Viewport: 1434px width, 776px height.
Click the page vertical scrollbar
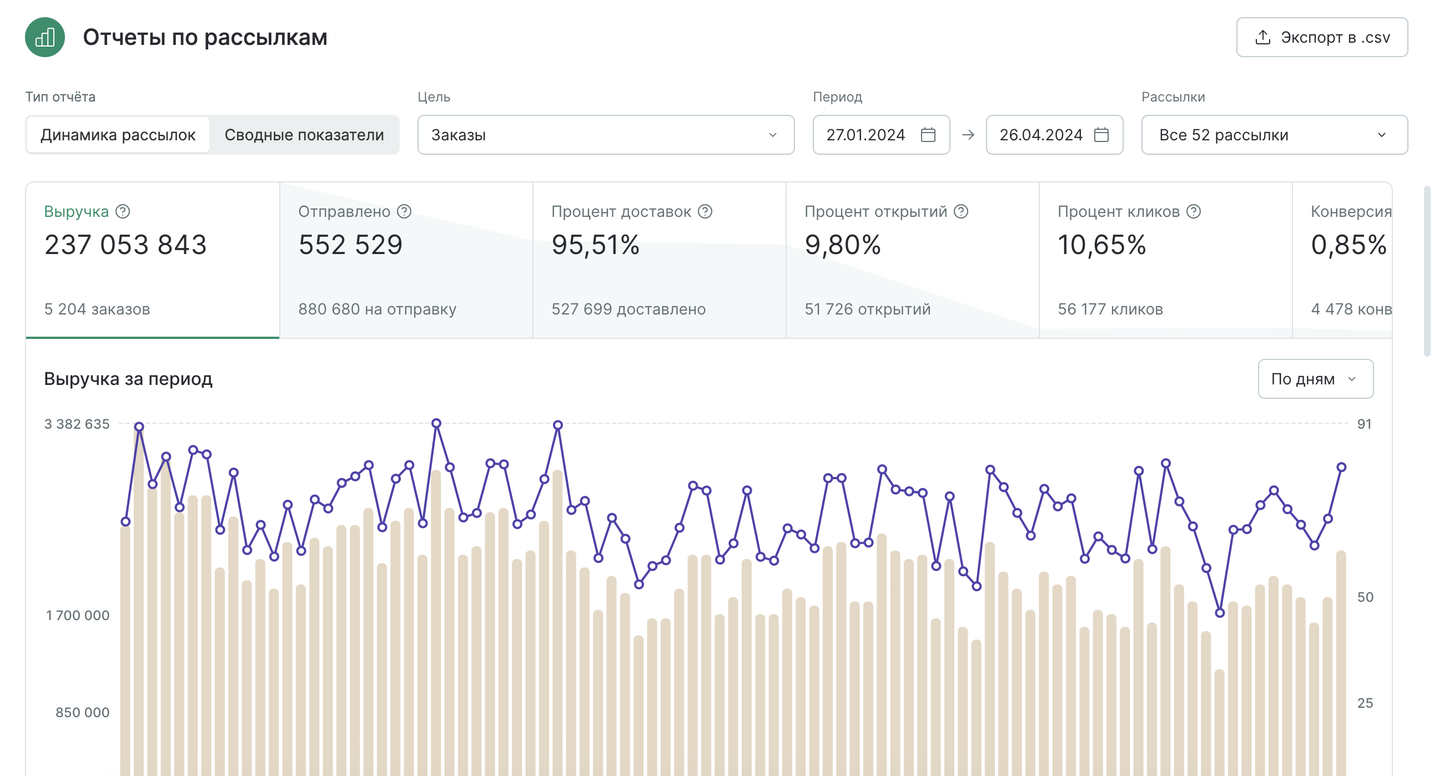pos(1427,271)
